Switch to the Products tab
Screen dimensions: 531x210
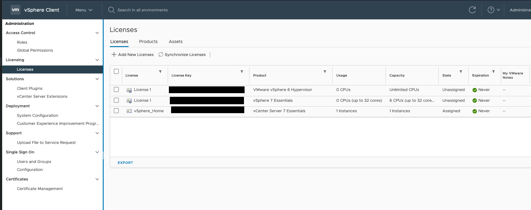pyautogui.click(x=148, y=42)
